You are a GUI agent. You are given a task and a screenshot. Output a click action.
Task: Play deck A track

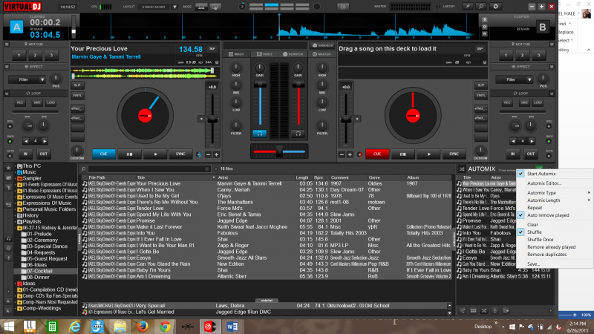tap(155, 154)
